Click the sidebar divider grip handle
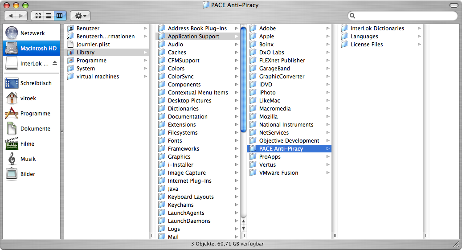 point(62,131)
